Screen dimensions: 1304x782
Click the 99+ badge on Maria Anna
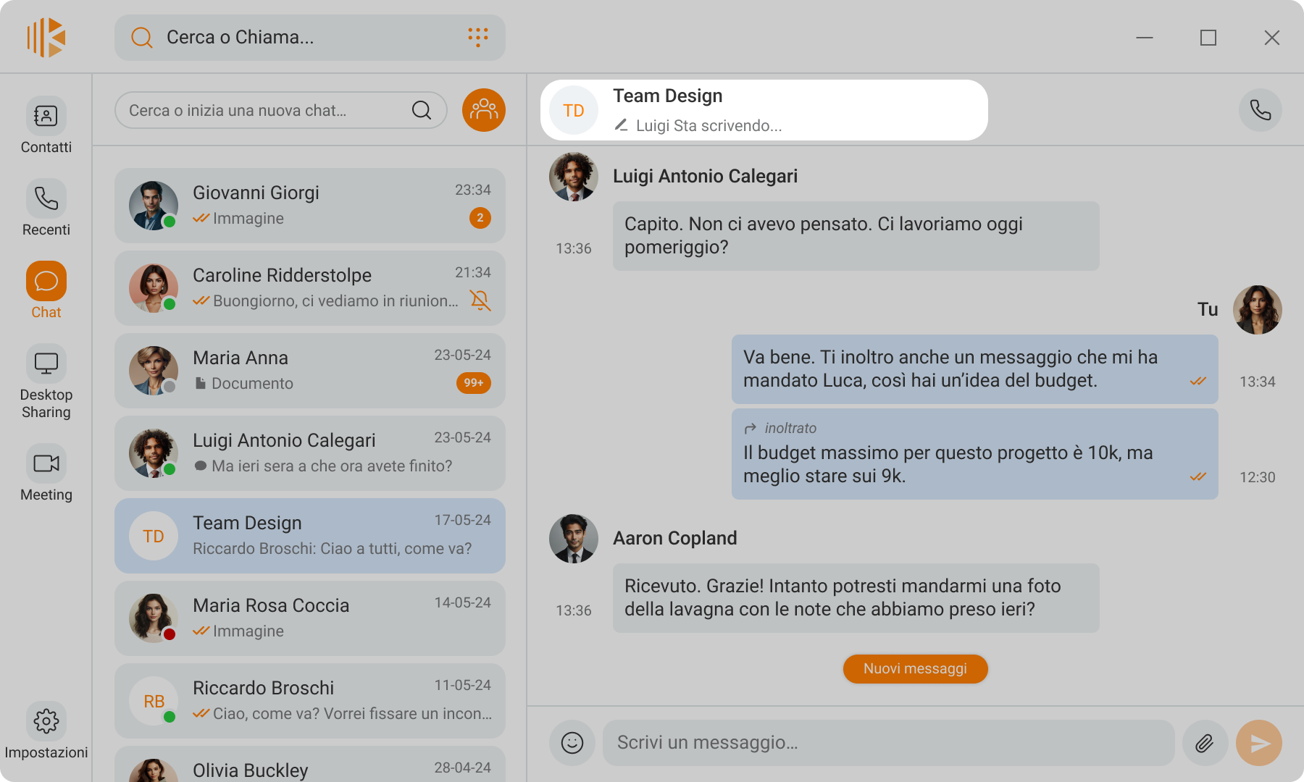click(474, 383)
